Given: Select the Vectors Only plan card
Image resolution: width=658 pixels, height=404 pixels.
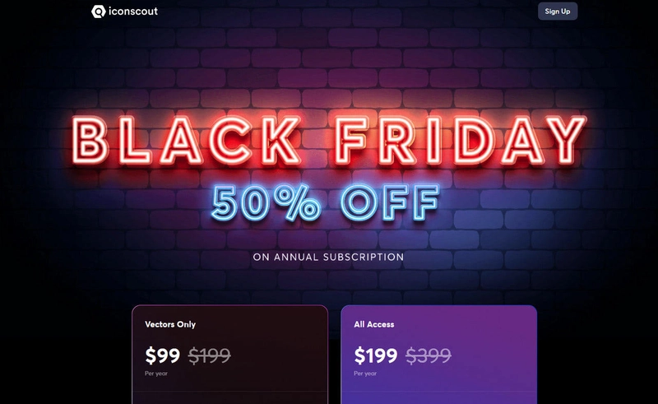Looking at the screenshot, I should point(230,355).
